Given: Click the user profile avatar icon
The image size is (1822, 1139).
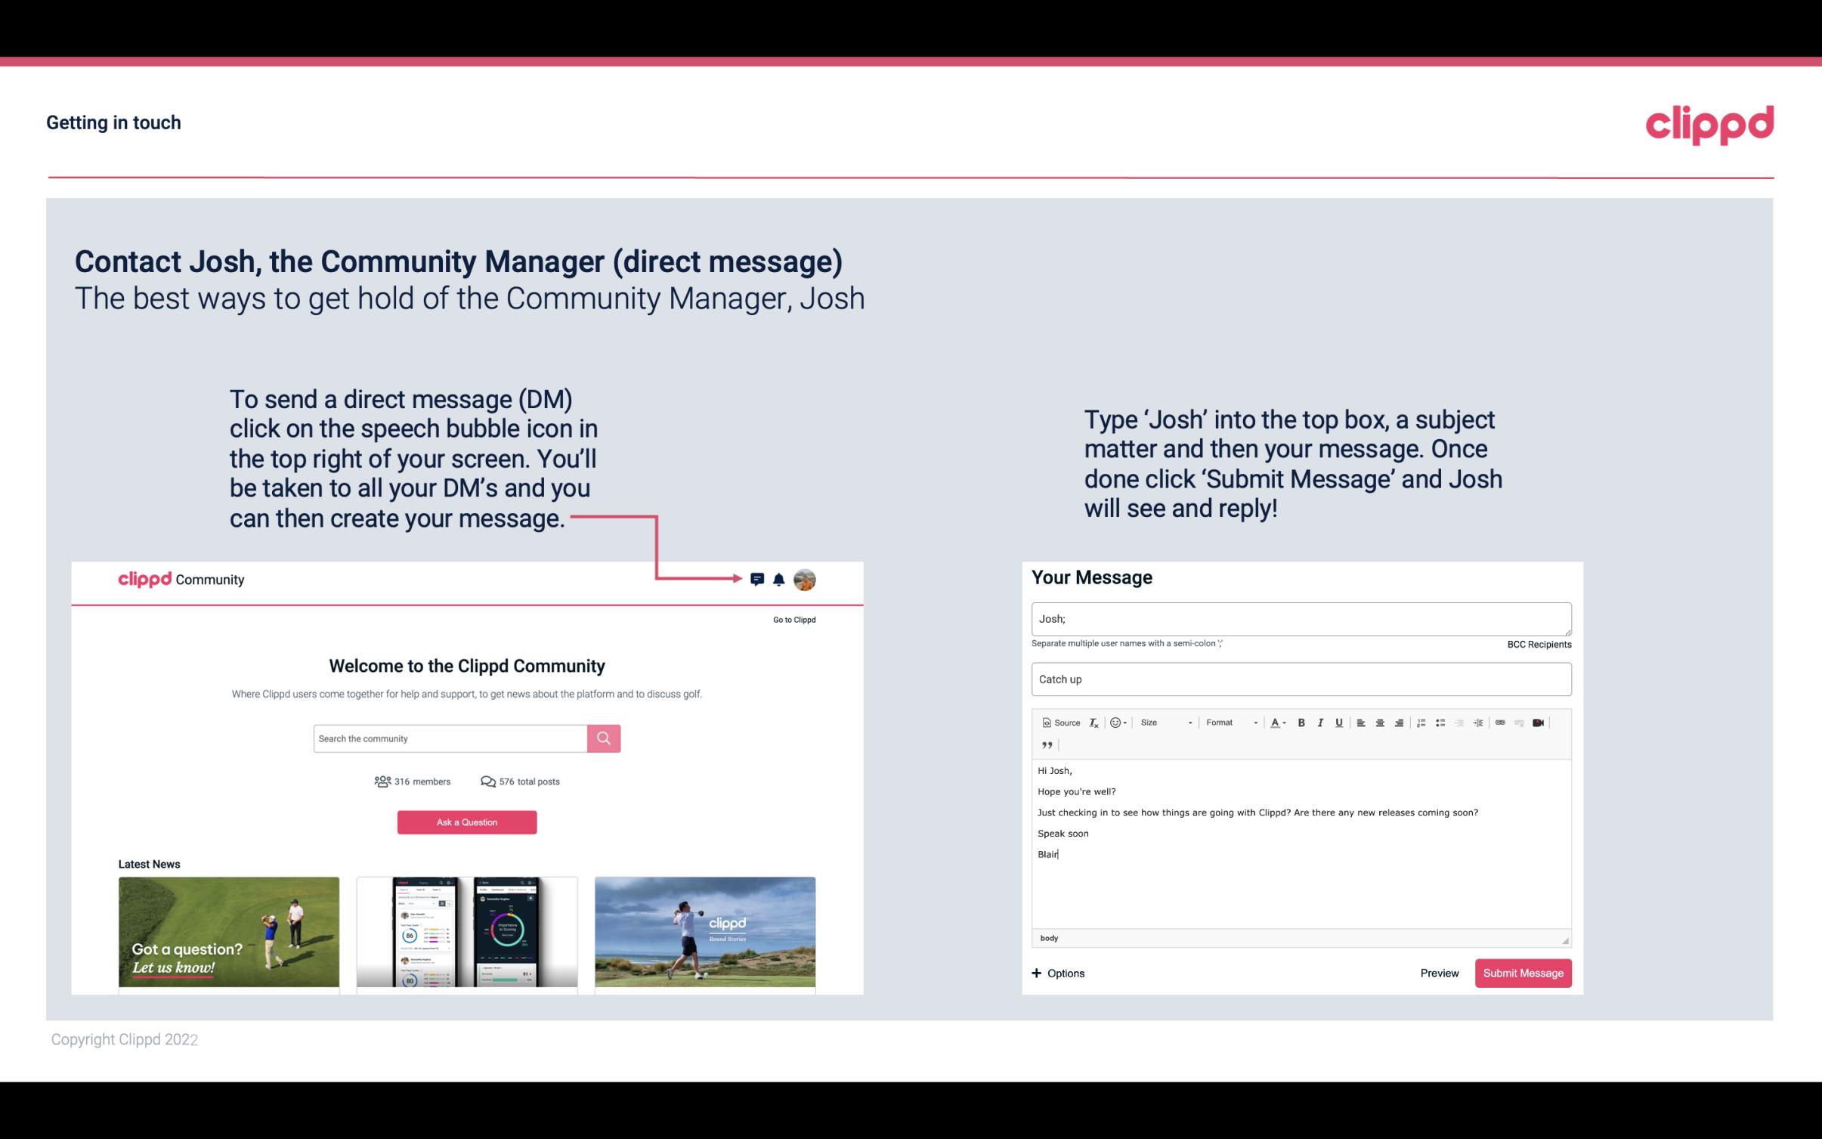Looking at the screenshot, I should (x=804, y=579).
